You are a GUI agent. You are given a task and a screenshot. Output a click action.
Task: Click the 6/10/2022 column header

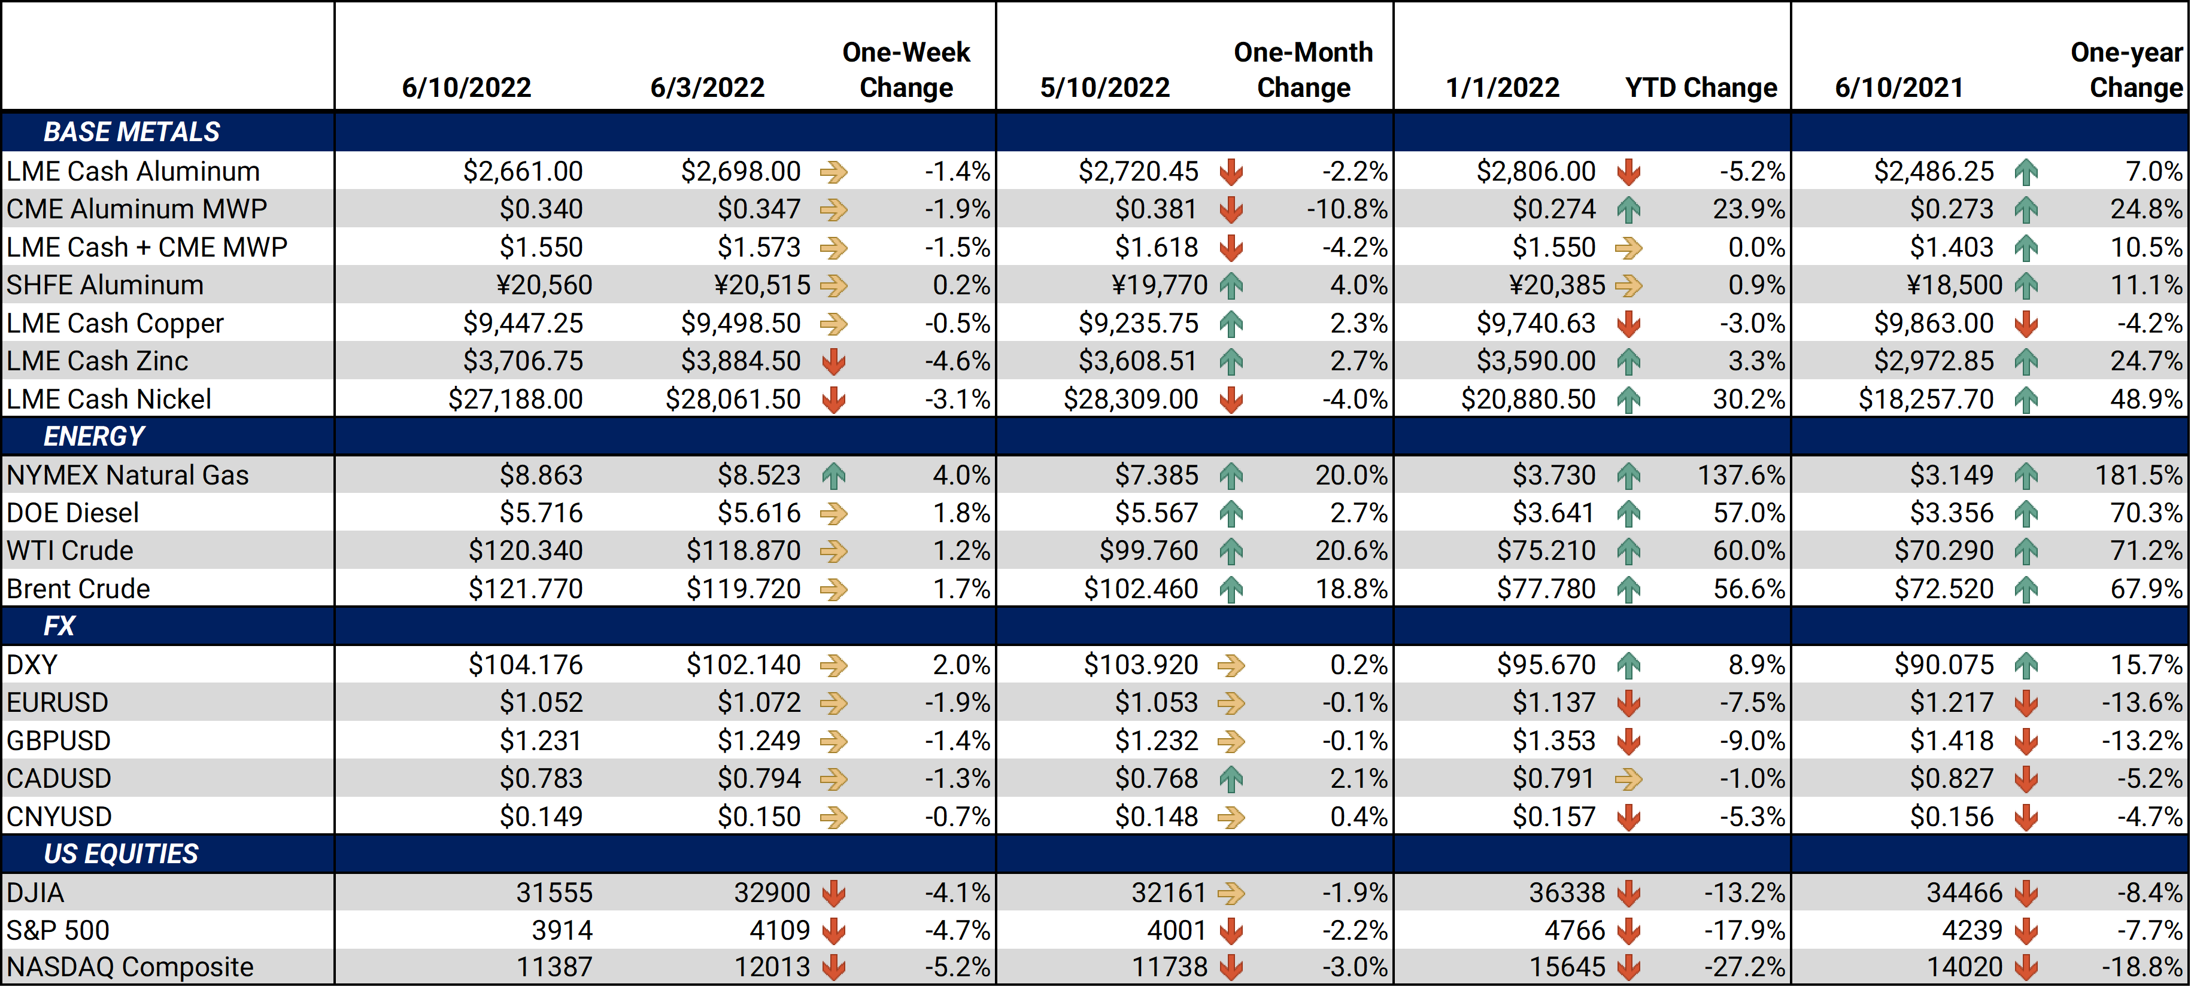tap(466, 87)
